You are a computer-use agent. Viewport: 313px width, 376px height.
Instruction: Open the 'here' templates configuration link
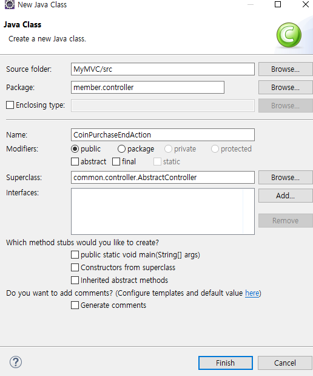252,293
